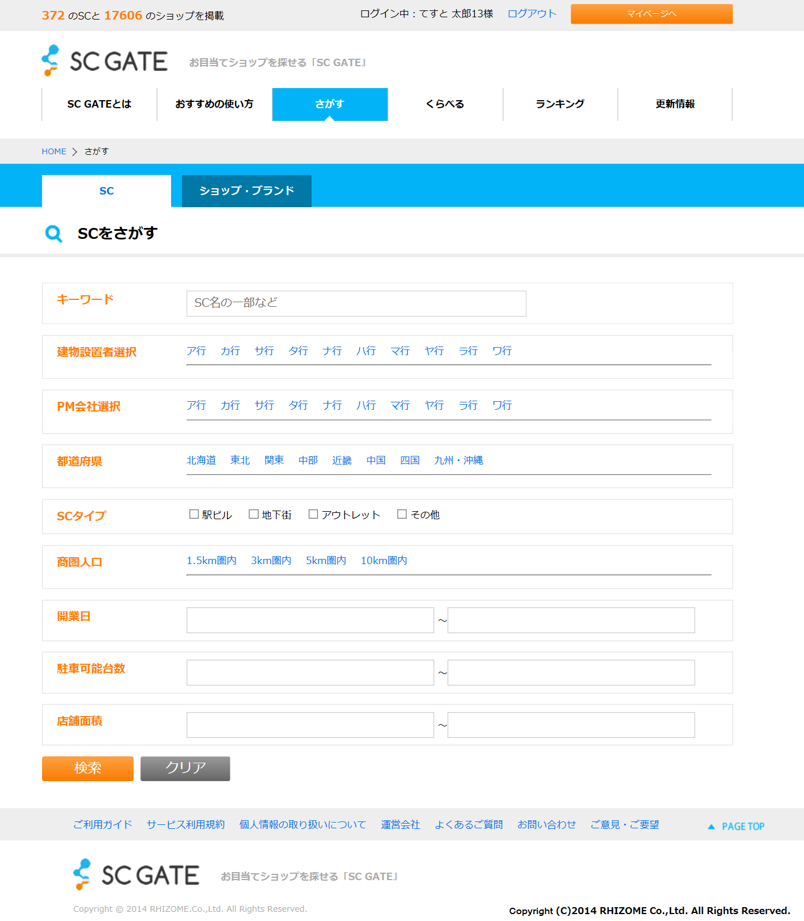This screenshot has height=921, width=804.
Task: Switch to the ショップ・ブランド tab
Action: click(x=246, y=191)
